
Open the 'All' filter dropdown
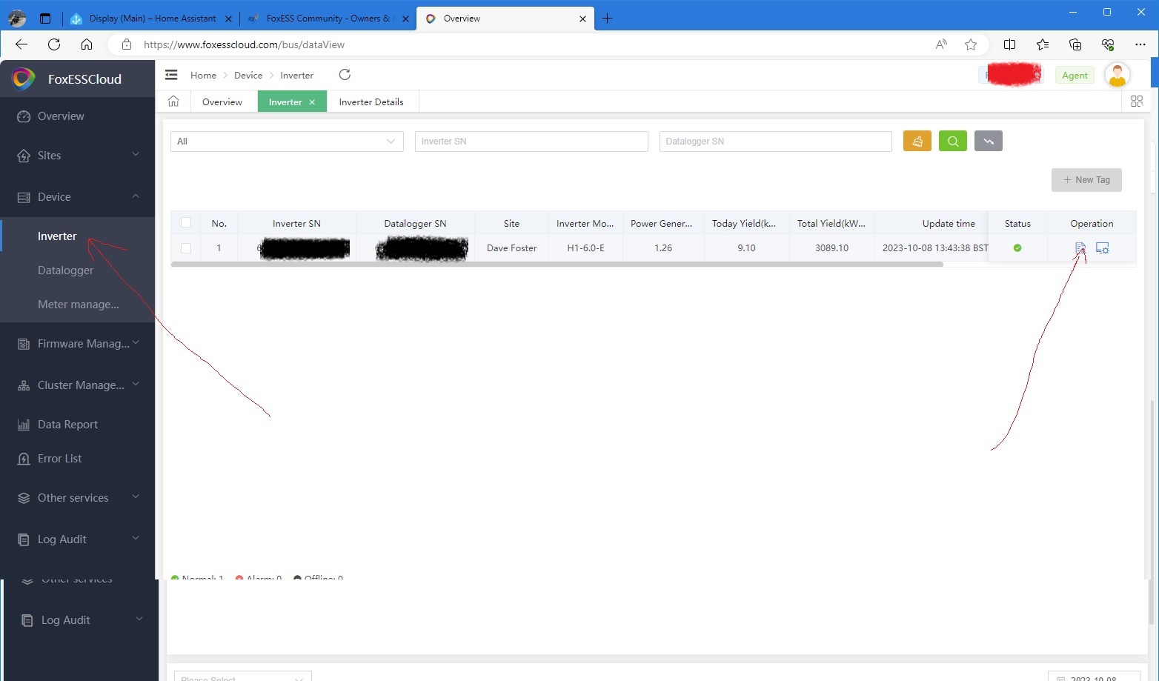287,142
